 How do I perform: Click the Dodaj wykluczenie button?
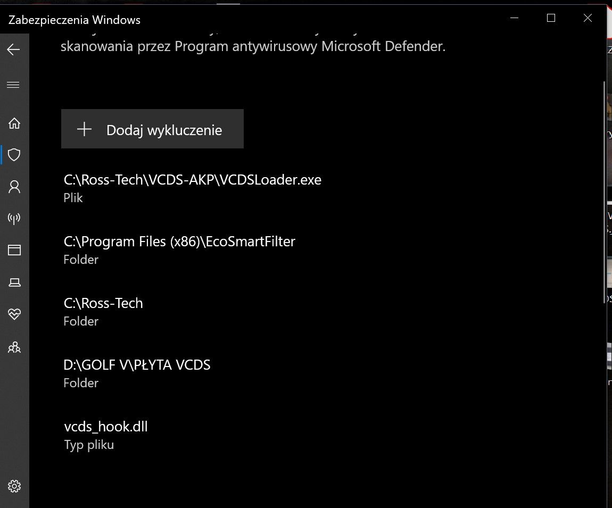pyautogui.click(x=152, y=129)
